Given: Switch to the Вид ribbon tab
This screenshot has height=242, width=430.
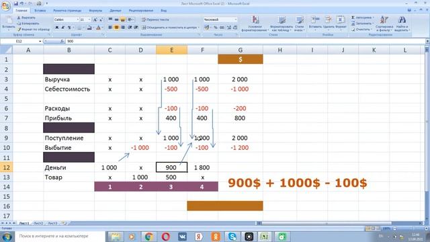Looking at the screenshot, I should point(164,11).
